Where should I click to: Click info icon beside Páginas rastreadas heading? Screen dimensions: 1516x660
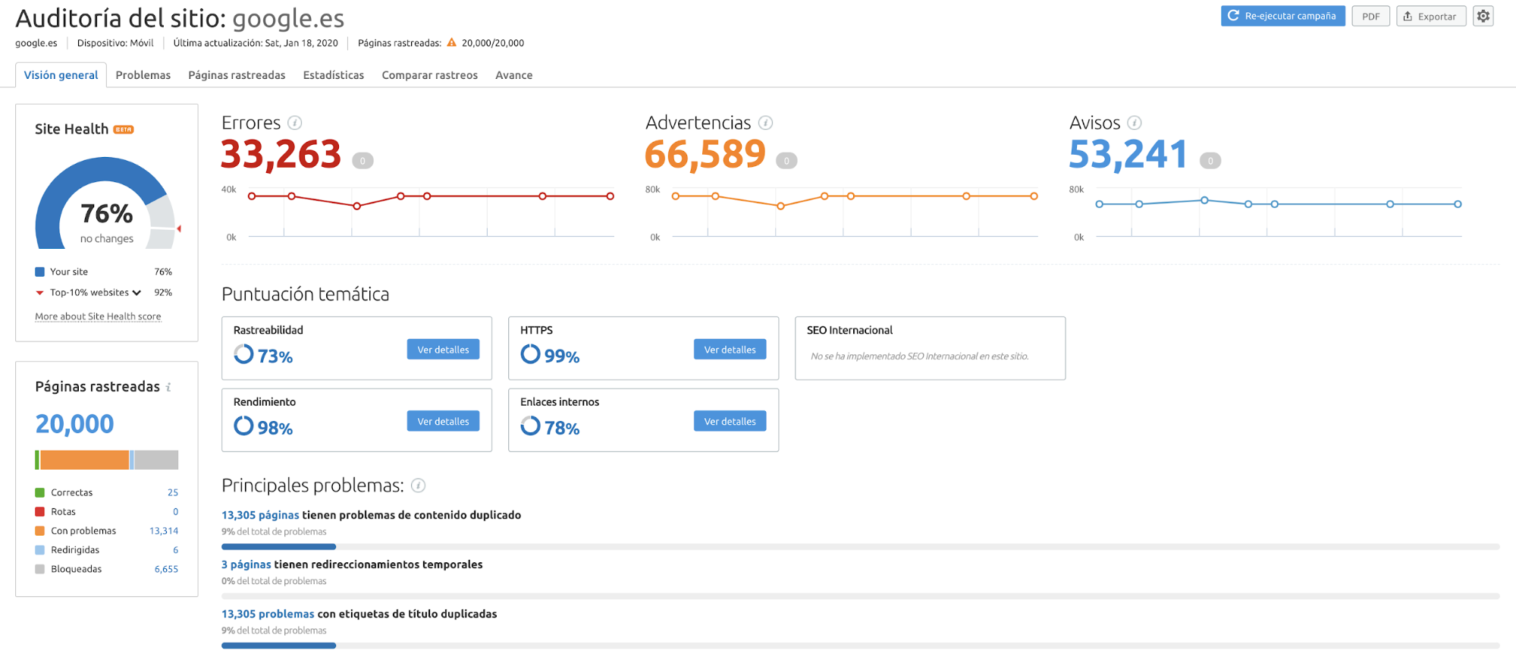click(168, 387)
